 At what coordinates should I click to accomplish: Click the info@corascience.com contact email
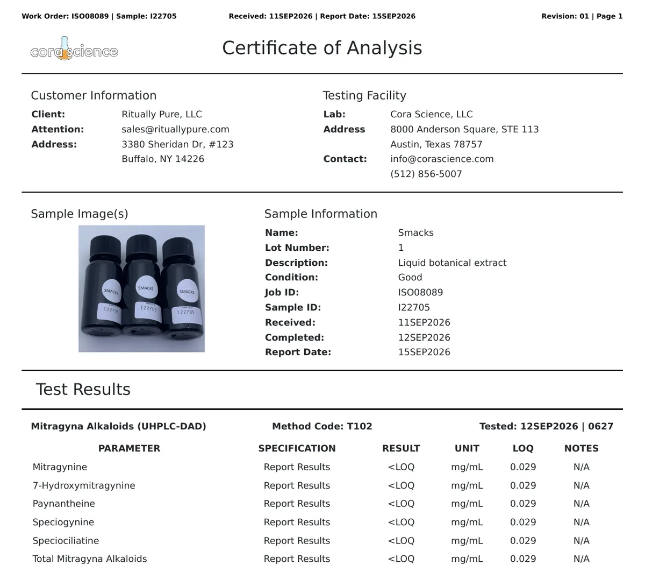point(442,159)
